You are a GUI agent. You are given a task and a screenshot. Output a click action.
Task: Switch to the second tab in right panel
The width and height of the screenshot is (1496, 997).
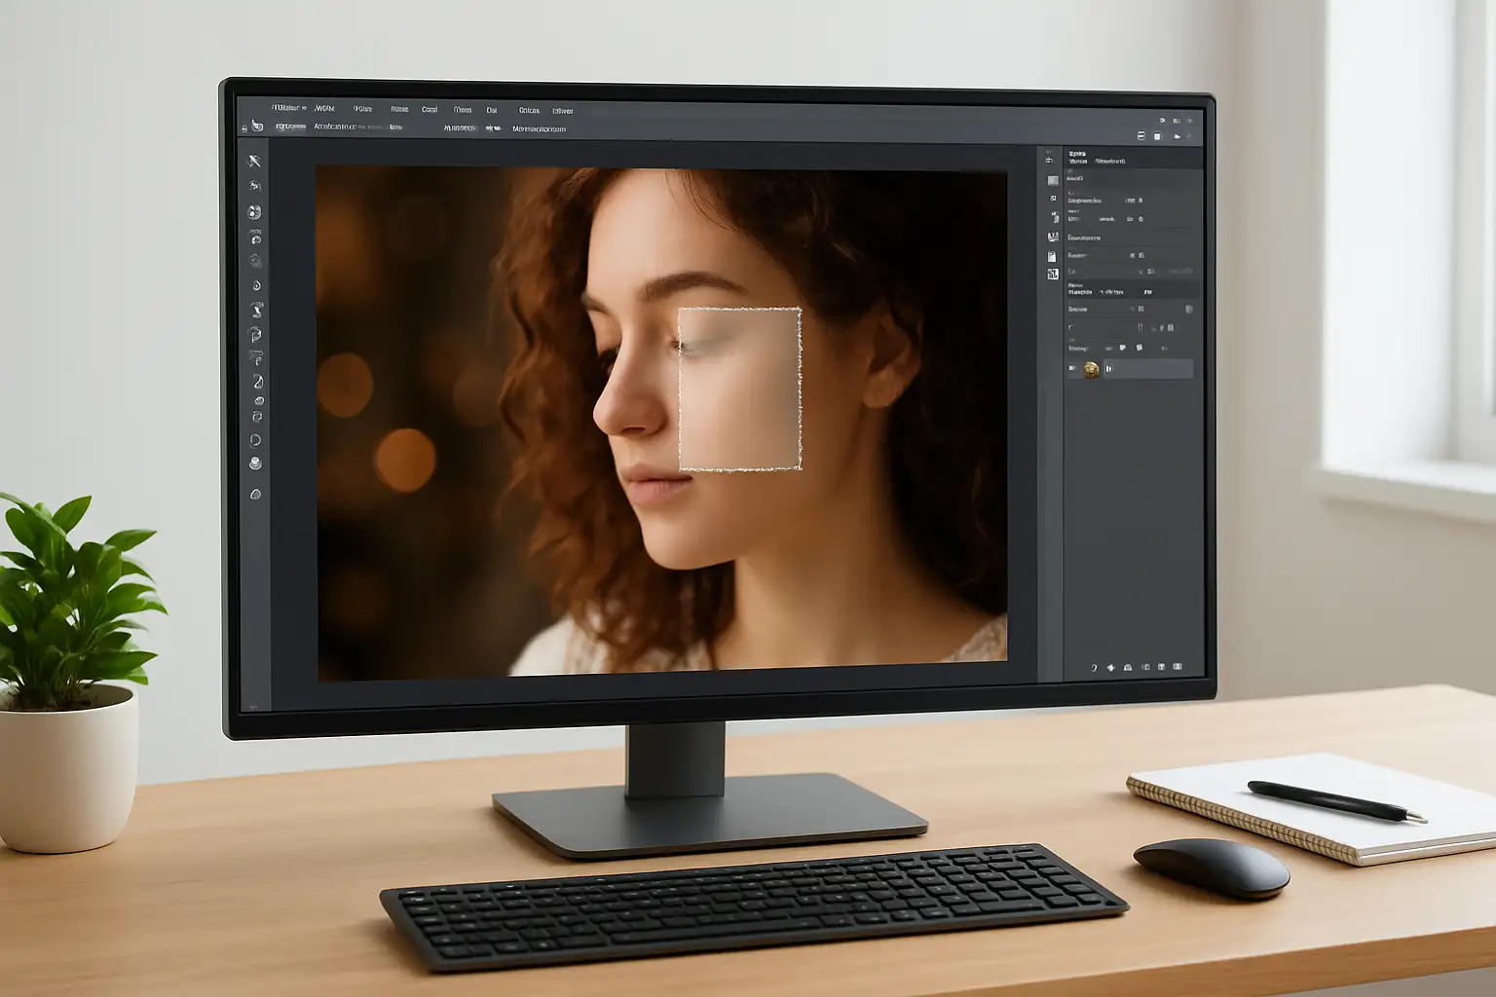[x=1110, y=161]
